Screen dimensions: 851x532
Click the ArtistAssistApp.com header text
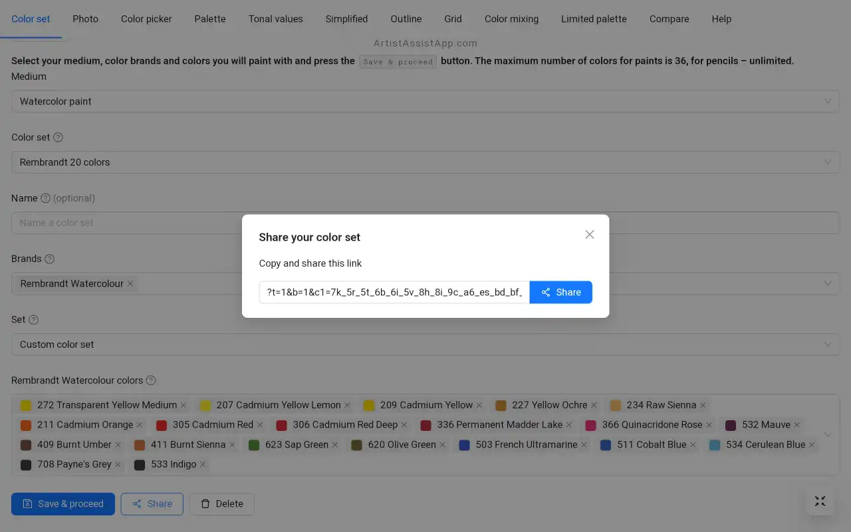[x=425, y=43]
